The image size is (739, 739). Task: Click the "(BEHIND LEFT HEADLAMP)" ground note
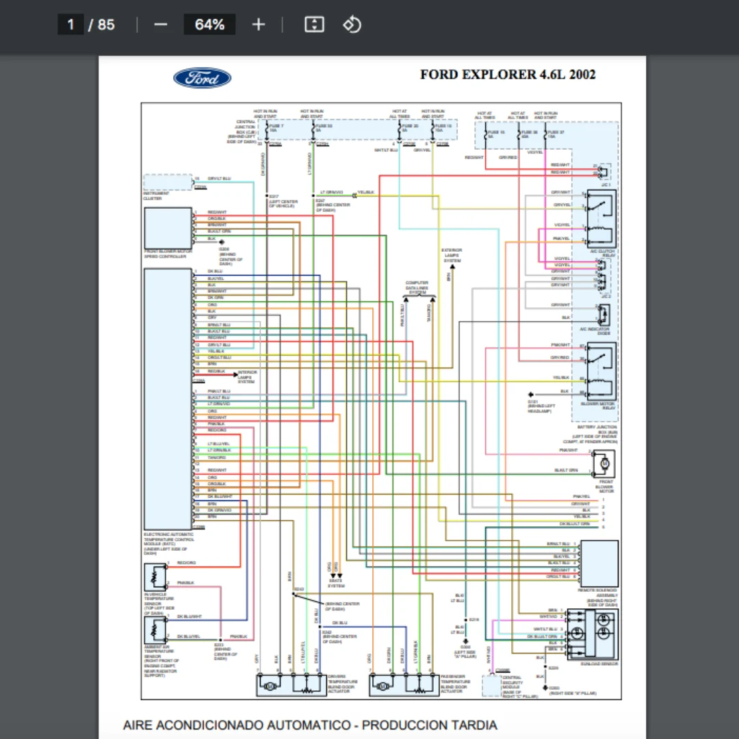[541, 409]
